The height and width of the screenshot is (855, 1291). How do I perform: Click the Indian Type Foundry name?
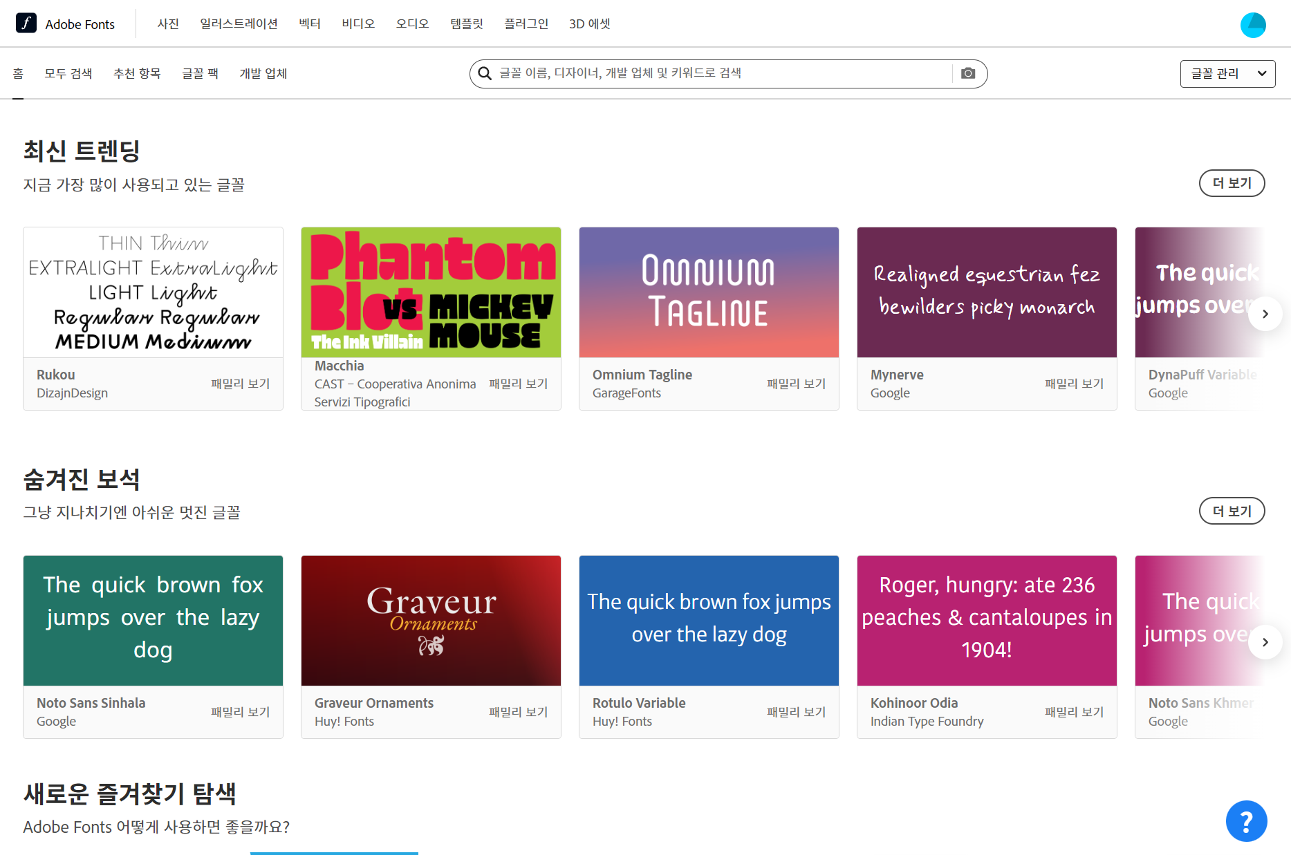[927, 721]
